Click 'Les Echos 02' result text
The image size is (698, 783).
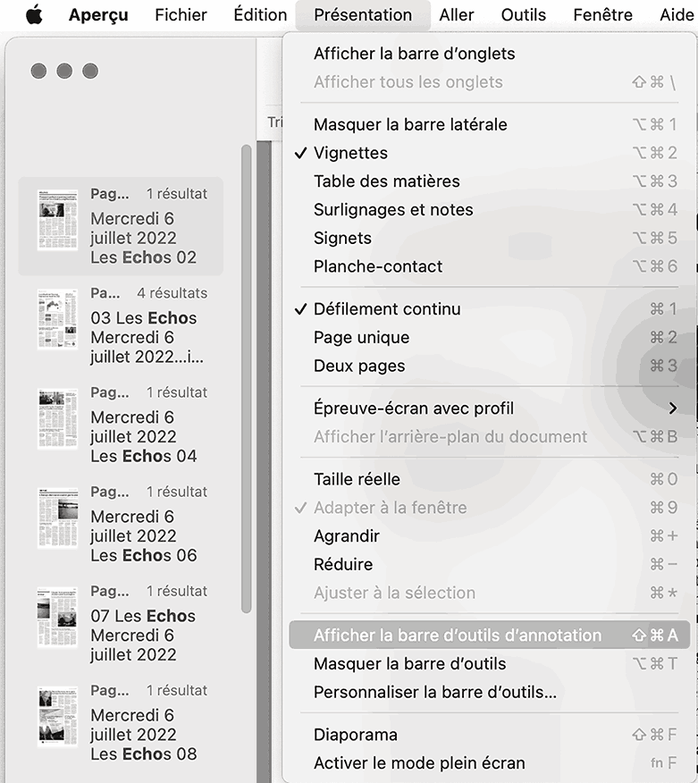click(x=144, y=257)
